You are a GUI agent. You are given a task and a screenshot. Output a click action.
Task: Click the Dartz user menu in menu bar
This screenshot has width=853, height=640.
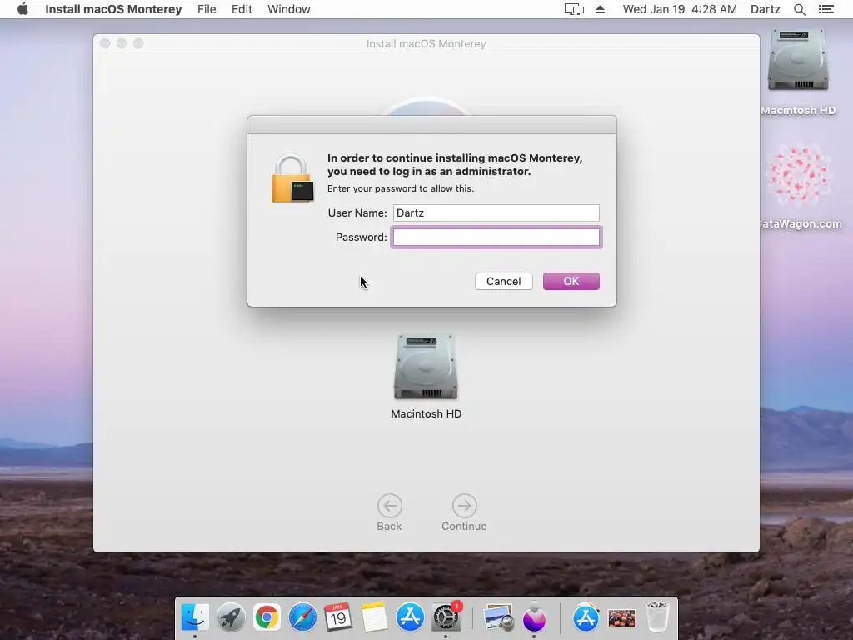coord(766,9)
